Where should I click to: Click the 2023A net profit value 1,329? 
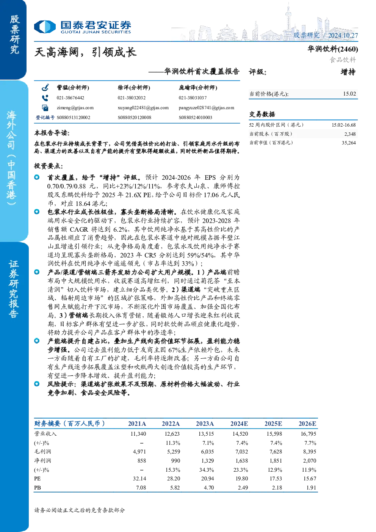tap(207, 461)
